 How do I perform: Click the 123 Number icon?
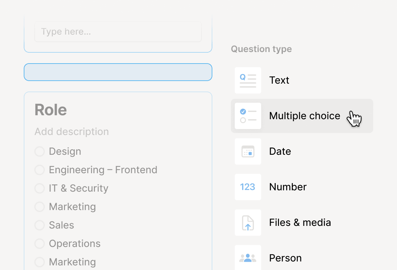[248, 187]
